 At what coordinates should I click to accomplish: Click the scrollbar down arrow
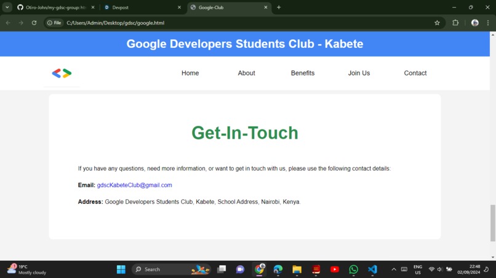(493, 257)
